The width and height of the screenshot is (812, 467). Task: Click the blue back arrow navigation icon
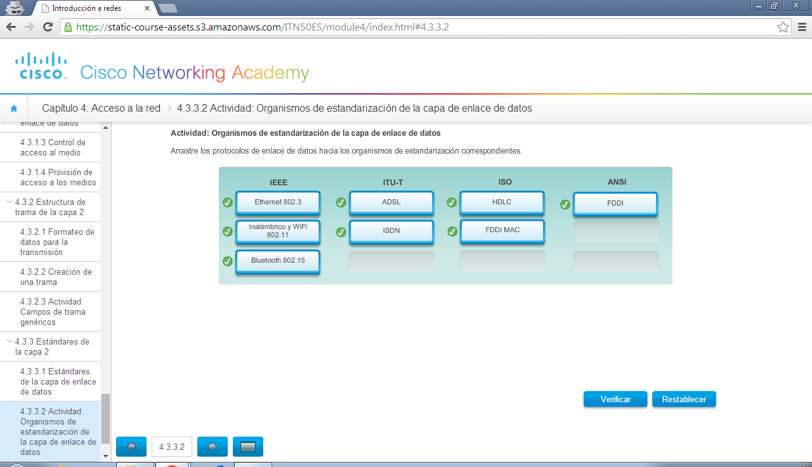(x=131, y=446)
